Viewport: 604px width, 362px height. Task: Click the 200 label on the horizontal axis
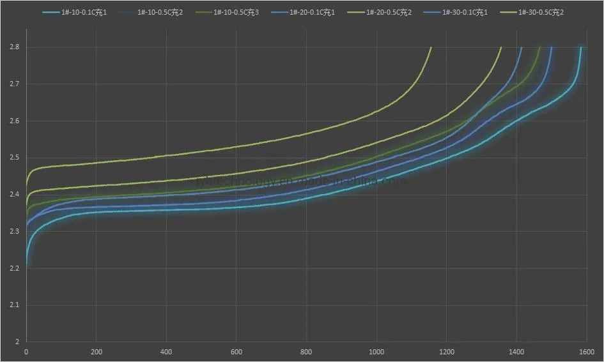[96, 352]
